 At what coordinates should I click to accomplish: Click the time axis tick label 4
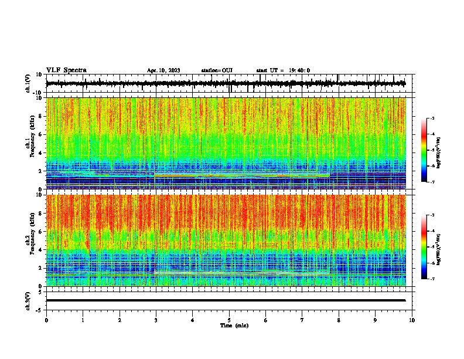pos(193,320)
